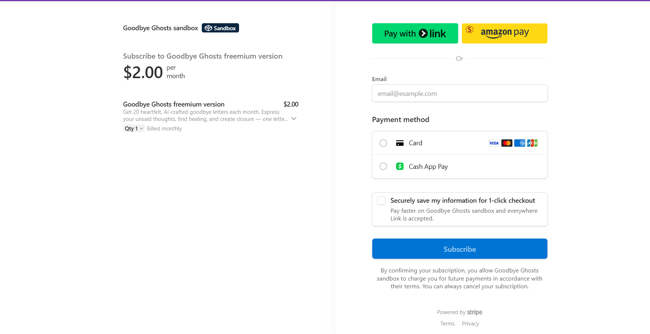Open the Qty 1 quantity dropdown
Screen dimensions: 650x334
tap(134, 129)
